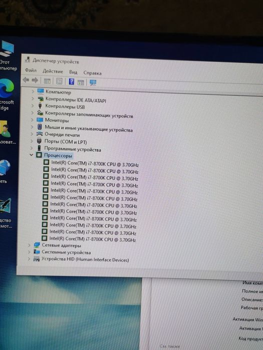Click the blue Help question-mark toolbar icon
263x350 pixels.
pos(72,81)
